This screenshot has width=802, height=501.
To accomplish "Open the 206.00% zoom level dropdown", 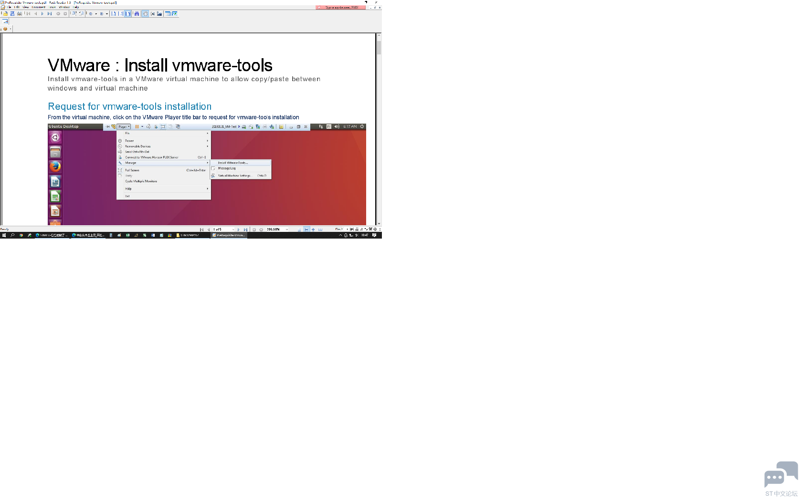I will [x=287, y=230].
